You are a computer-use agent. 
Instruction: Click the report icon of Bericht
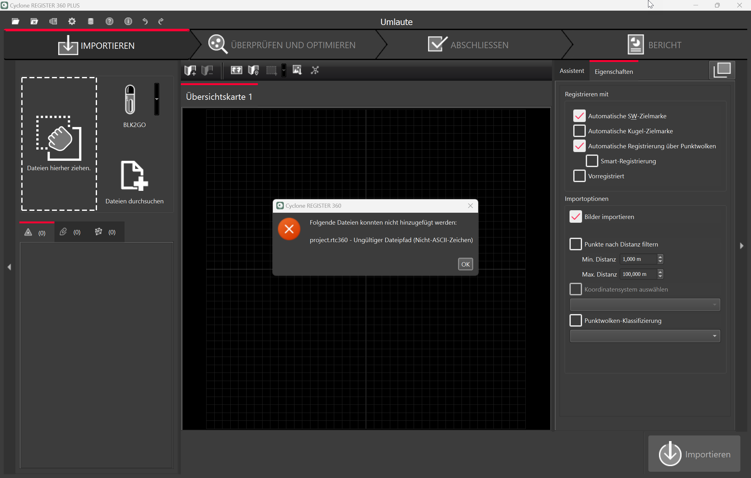pos(636,44)
